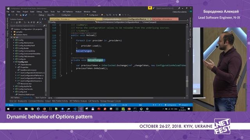Expand JsonConfigurationProvider.cs node
The image size is (250, 140).
(16, 78)
